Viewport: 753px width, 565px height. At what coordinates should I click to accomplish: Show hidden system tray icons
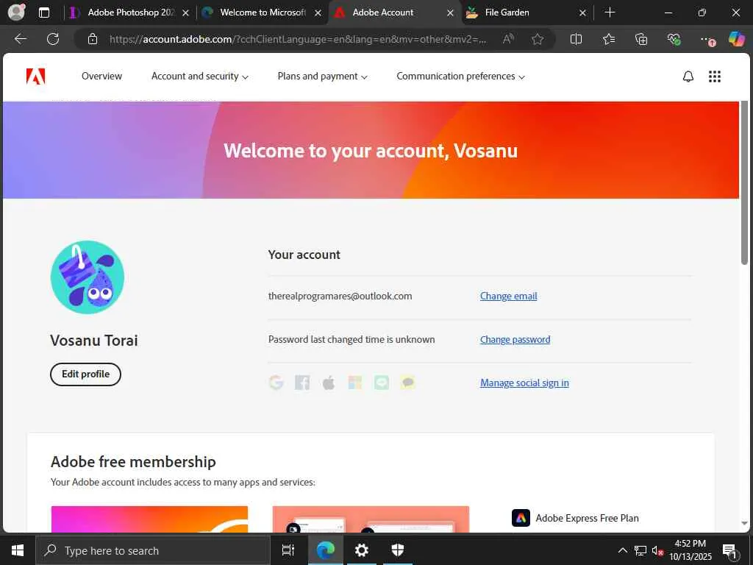(x=622, y=550)
